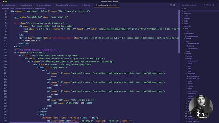Expand the tailwind folder
Viewport: 219px width, 123px height.
tap(189, 56)
